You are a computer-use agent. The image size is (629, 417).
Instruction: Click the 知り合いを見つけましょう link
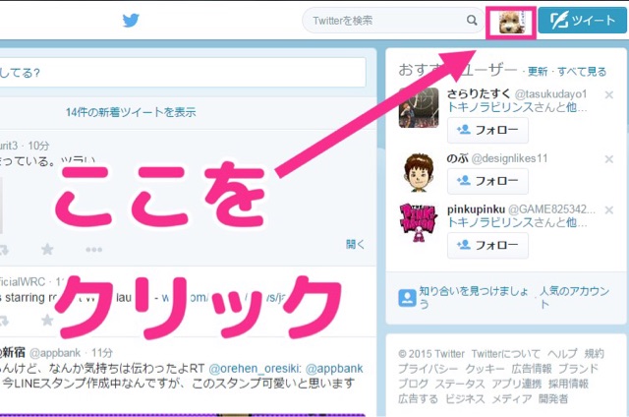pyautogui.click(x=474, y=297)
